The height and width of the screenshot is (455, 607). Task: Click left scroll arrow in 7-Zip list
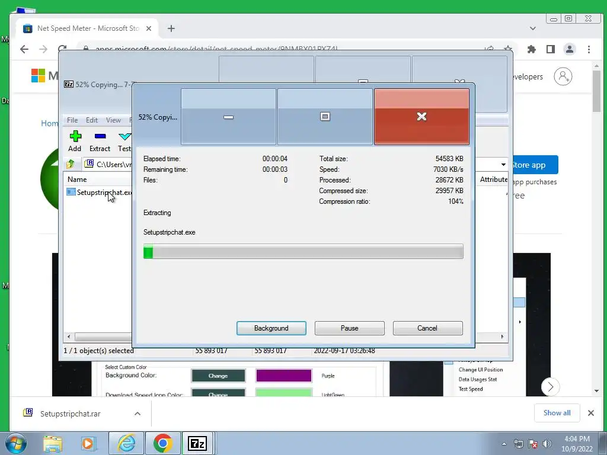pyautogui.click(x=69, y=337)
